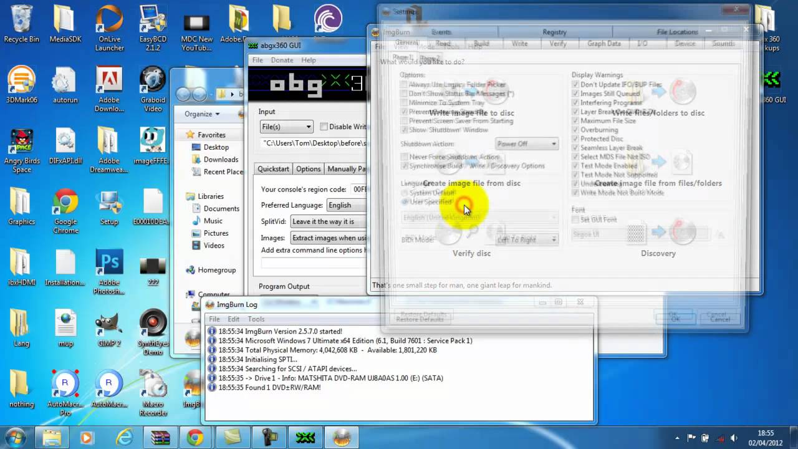Image resolution: width=798 pixels, height=449 pixels.
Task: Toggle Maximum File Size checkbox
Action: [575, 121]
